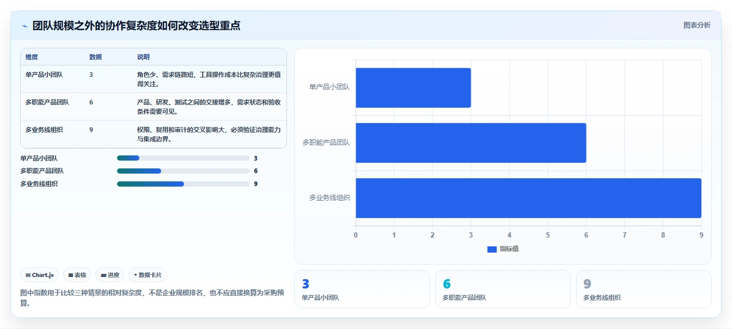
Task: Open the data card showing 6
Action: point(503,289)
